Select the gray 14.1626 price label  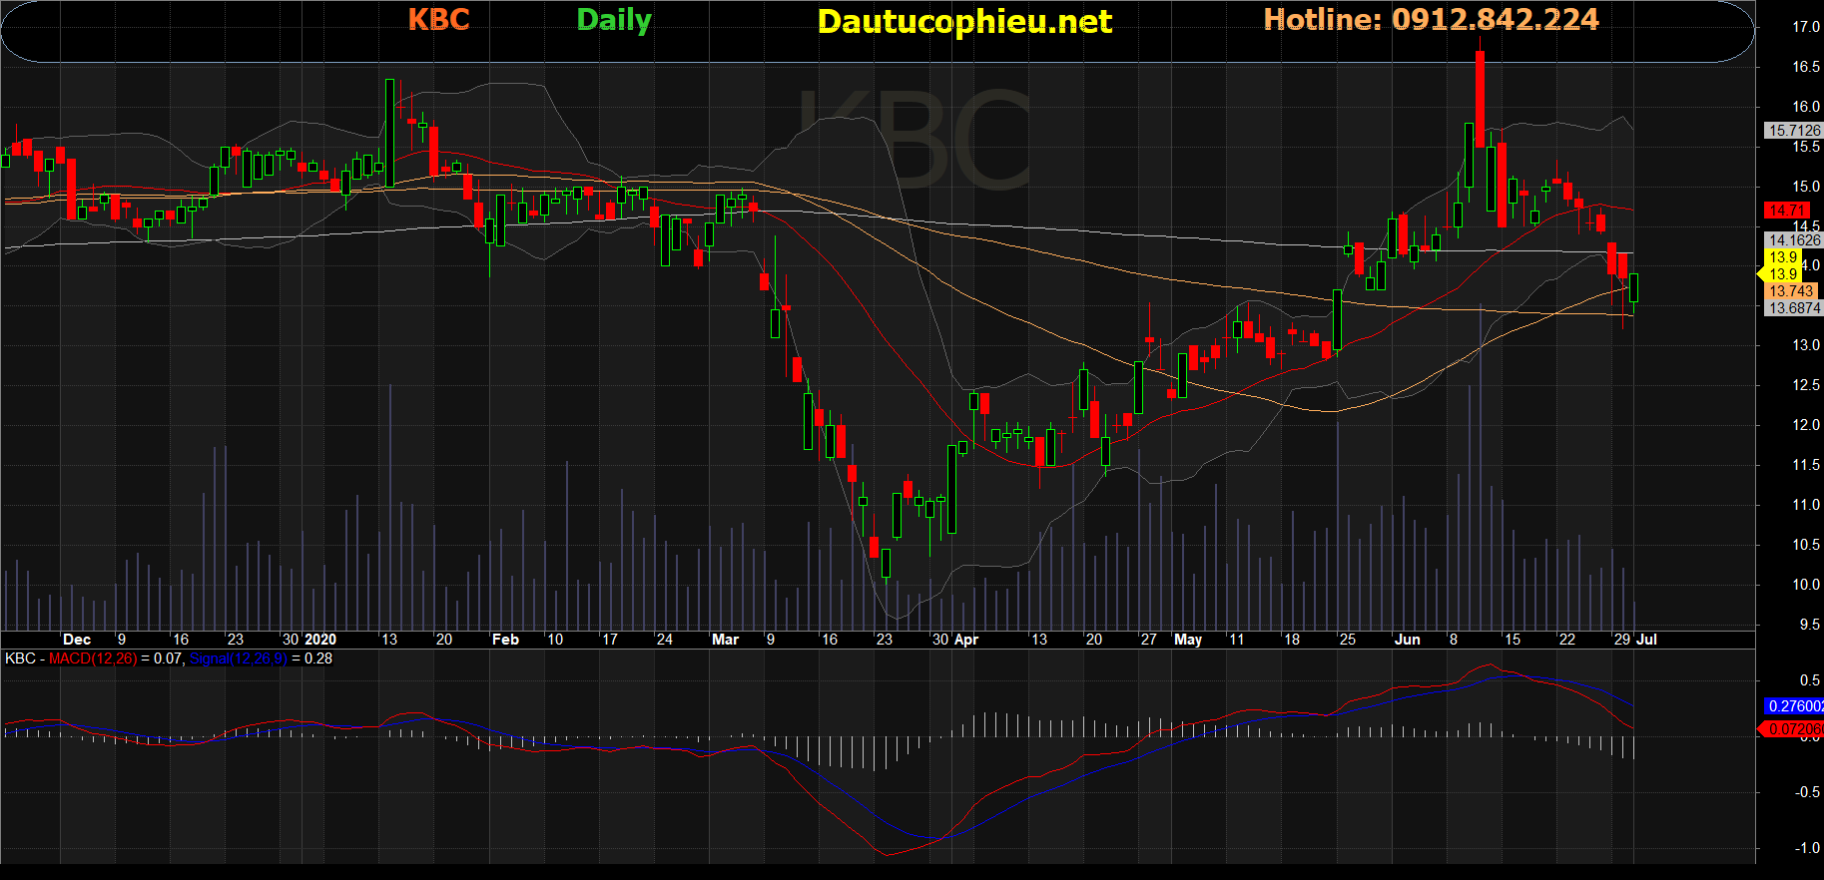(1793, 240)
